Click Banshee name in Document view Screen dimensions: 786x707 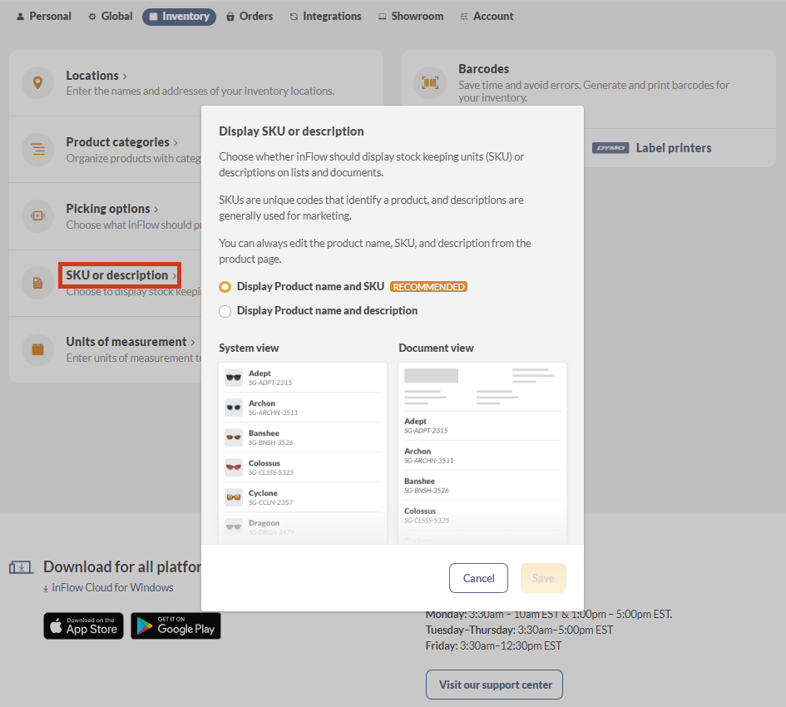(419, 482)
